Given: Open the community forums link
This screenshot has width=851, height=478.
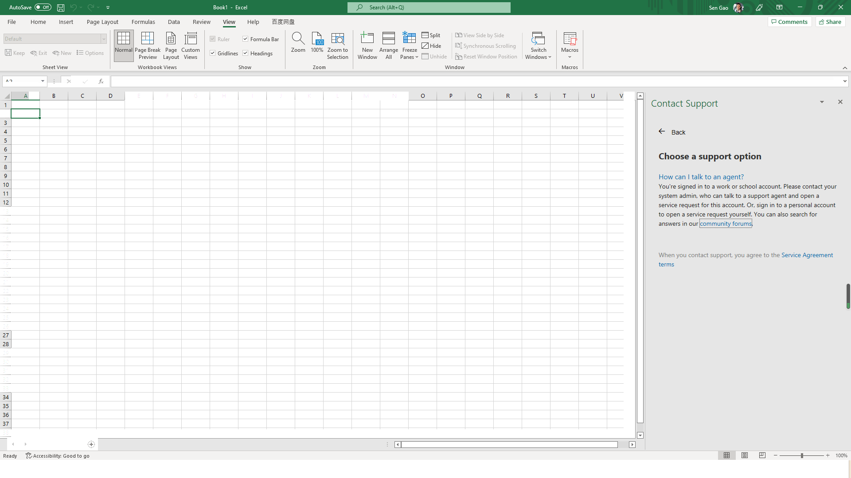Looking at the screenshot, I should [726, 224].
